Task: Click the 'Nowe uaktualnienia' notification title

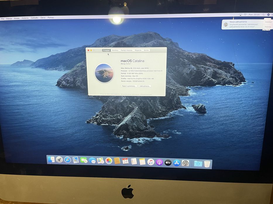Action: click(x=238, y=22)
